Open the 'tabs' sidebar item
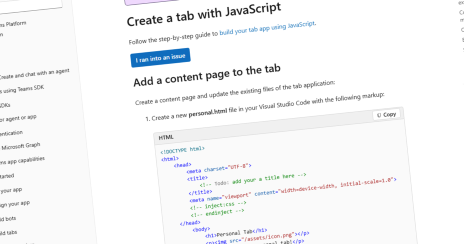Screen dimensions: 464x244 point(9,233)
